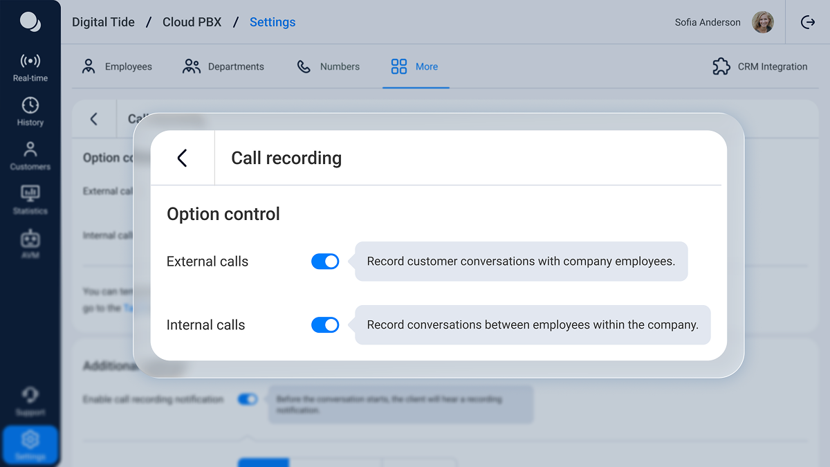The height and width of the screenshot is (467, 830).
Task: Click 'Enable call recording notification' label
Action: click(x=153, y=399)
